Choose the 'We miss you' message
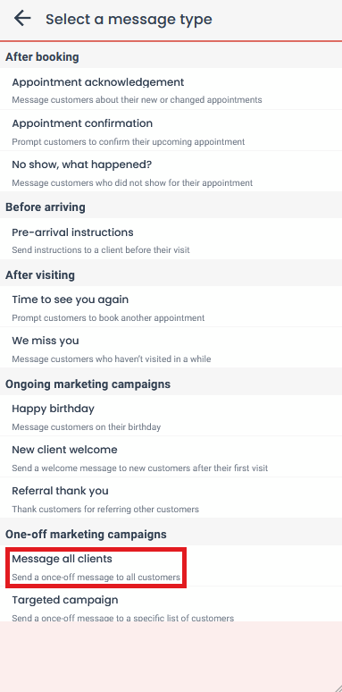The width and height of the screenshot is (342, 692). 171,347
